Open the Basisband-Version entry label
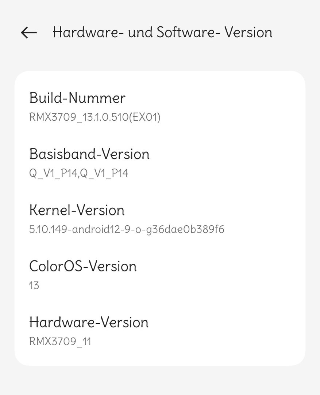 pos(89,154)
